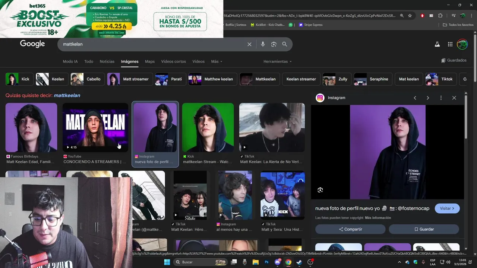Open TikTok Matt y Sera thumbnail
This screenshot has width=477, height=268.
point(282,195)
